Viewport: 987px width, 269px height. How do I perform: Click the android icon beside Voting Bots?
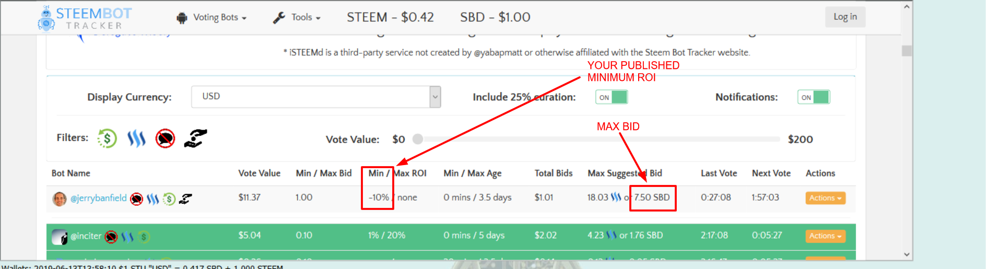pos(182,18)
